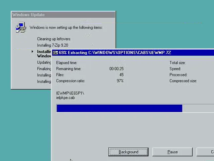The width and height of the screenshot is (214, 161).
Task: Click the 'Processed:' label
Action: tap(178, 75)
